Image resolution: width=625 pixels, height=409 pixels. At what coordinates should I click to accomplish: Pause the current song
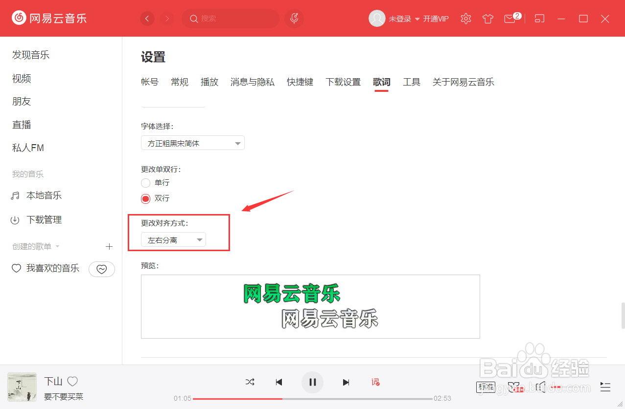[x=313, y=382]
